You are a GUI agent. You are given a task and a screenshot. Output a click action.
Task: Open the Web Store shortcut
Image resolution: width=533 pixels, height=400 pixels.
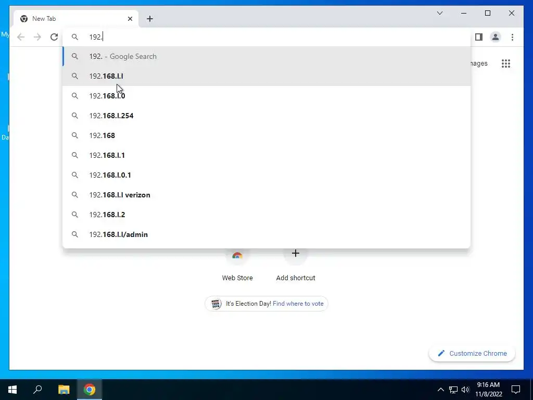coord(237,265)
